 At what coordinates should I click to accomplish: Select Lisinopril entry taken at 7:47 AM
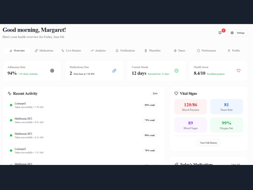pyautogui.click(x=83, y=150)
